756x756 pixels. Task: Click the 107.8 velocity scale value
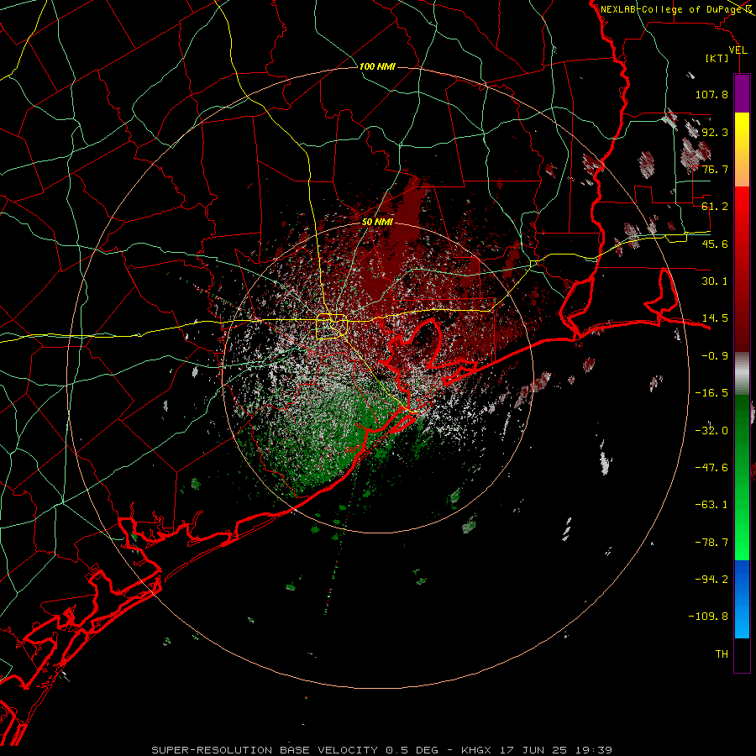(711, 94)
